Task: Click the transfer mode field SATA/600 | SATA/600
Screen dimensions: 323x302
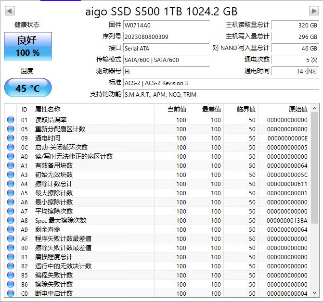Action: (x=166, y=60)
